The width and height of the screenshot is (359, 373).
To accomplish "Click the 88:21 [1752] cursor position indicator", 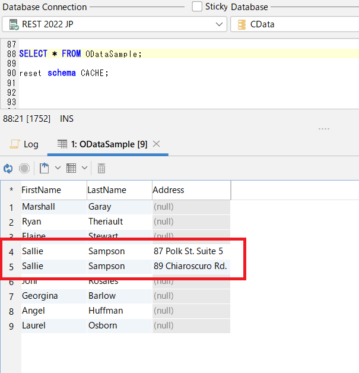I will click(27, 119).
